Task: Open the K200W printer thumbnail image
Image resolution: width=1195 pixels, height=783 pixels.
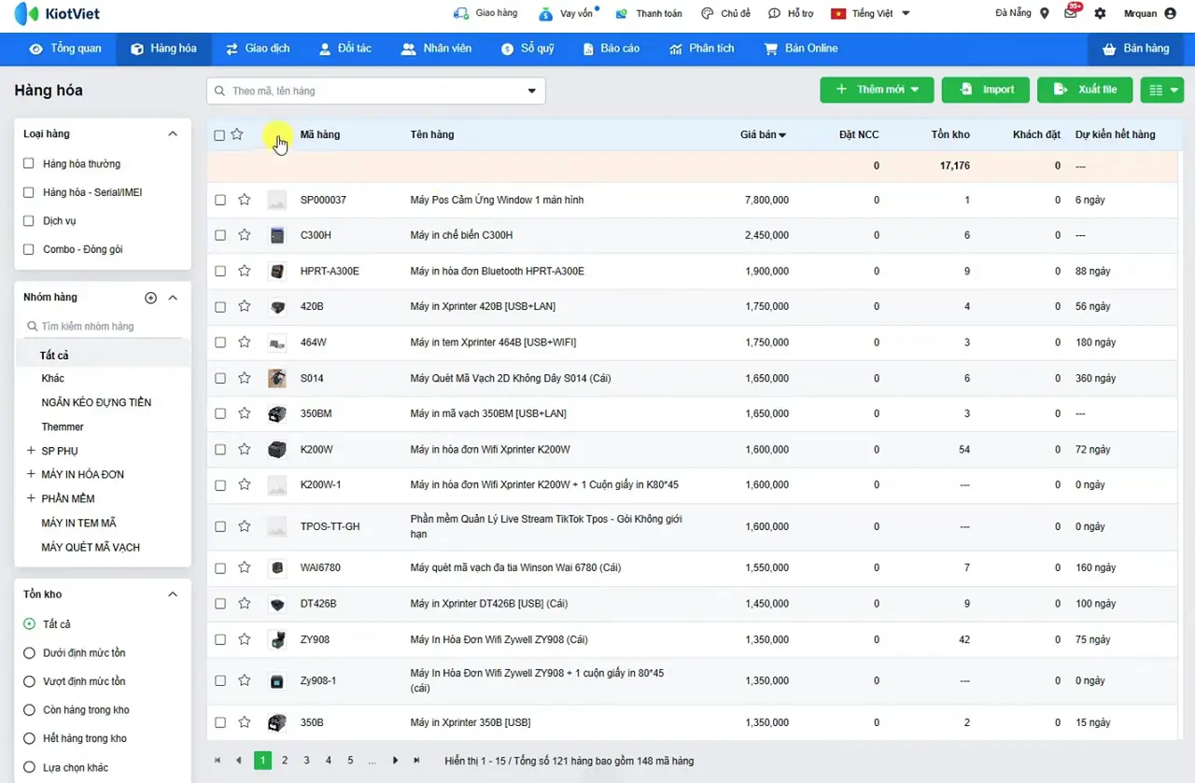Action: (277, 450)
